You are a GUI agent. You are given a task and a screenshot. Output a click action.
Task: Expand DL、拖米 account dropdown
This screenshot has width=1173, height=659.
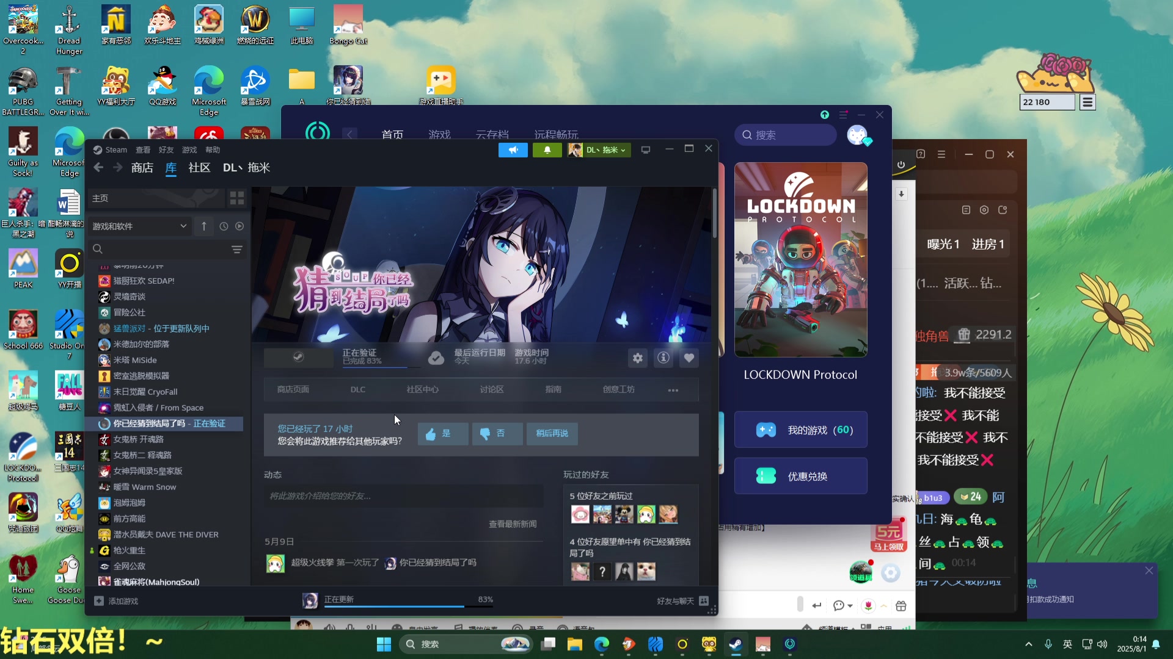click(x=599, y=150)
